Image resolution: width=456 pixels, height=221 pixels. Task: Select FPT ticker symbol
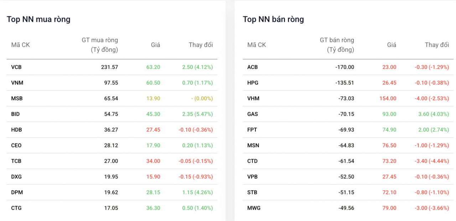coord(252,130)
